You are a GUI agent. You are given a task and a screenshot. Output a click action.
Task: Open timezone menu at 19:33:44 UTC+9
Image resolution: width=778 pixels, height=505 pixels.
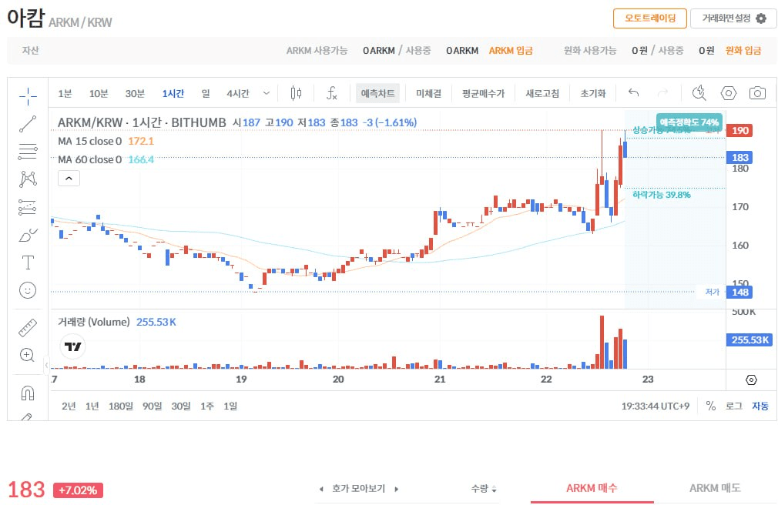click(656, 406)
